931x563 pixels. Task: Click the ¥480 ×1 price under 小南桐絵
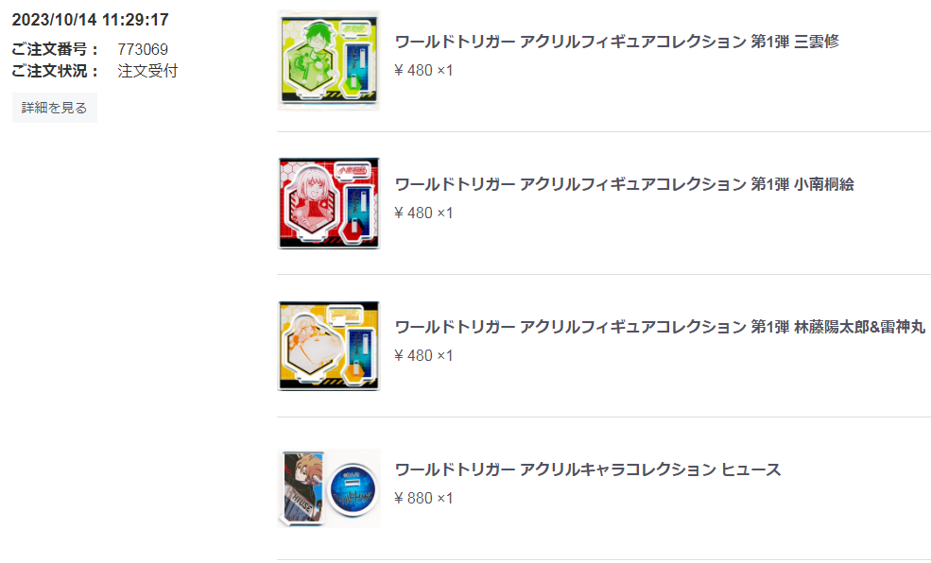(x=423, y=213)
